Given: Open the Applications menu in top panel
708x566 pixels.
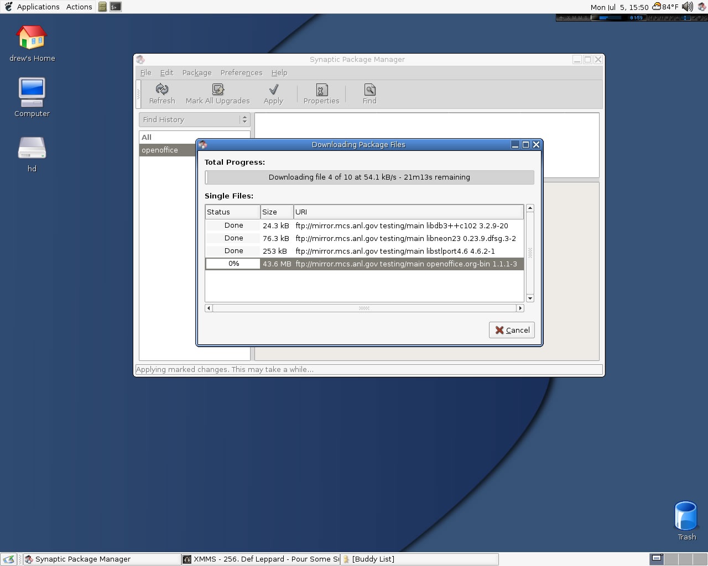Looking at the screenshot, I should (38, 7).
